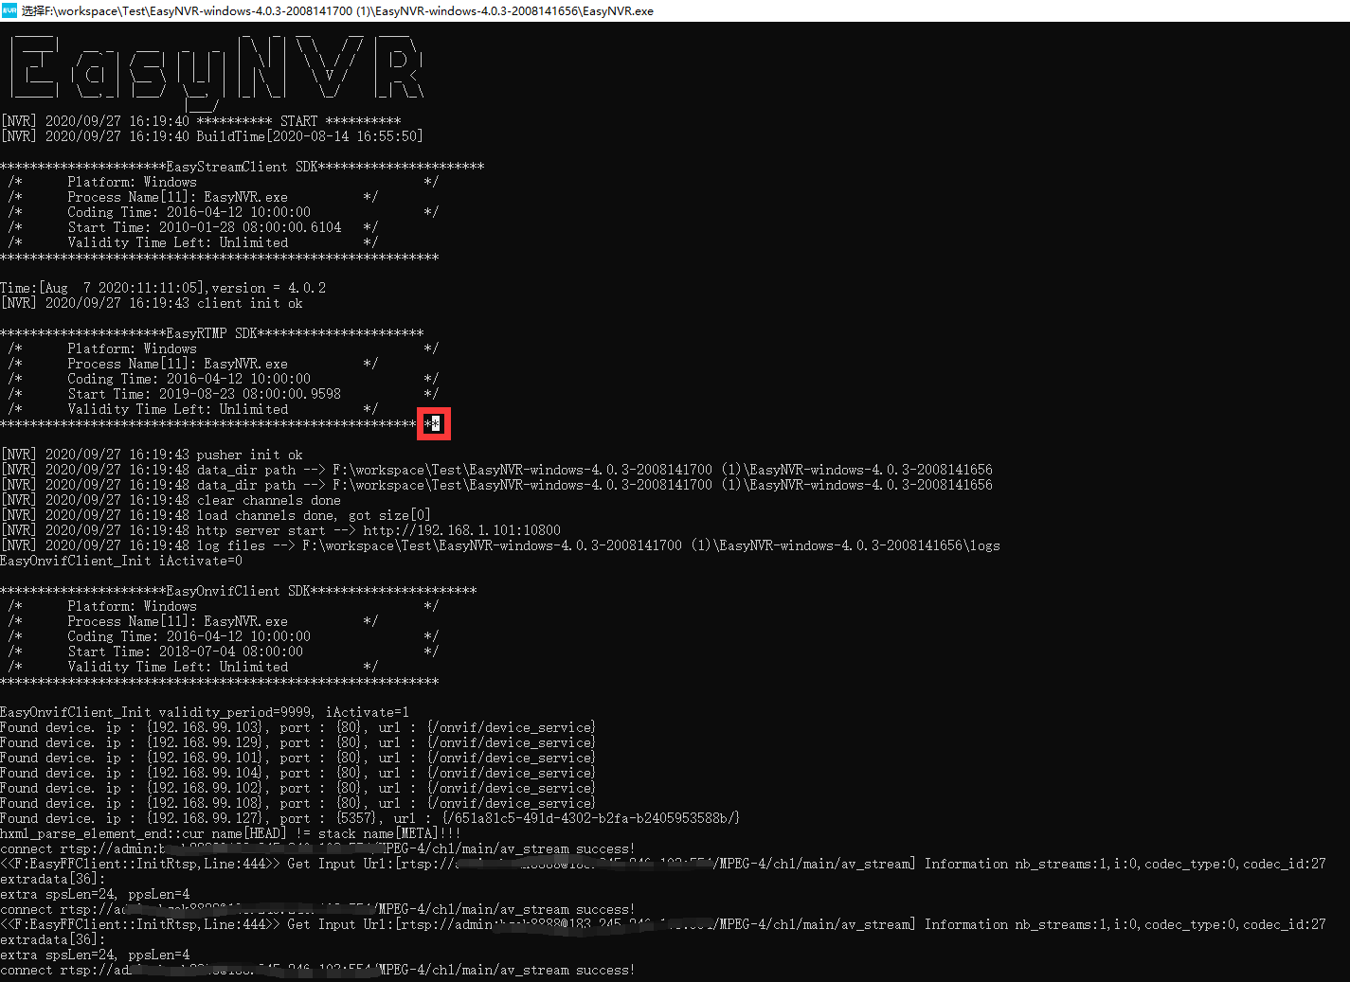Click the "EasyStreamClient SDK" banner heading

[243, 167]
